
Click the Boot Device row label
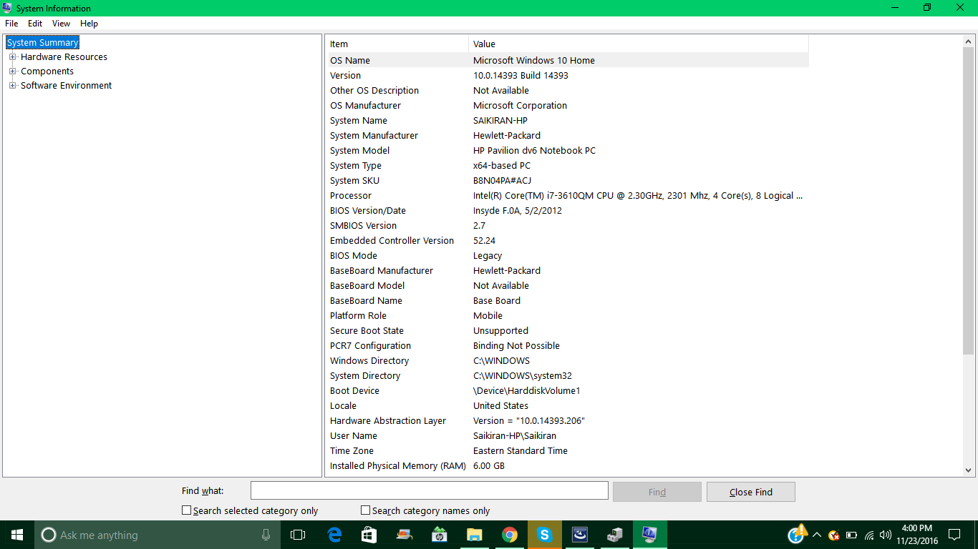point(354,391)
